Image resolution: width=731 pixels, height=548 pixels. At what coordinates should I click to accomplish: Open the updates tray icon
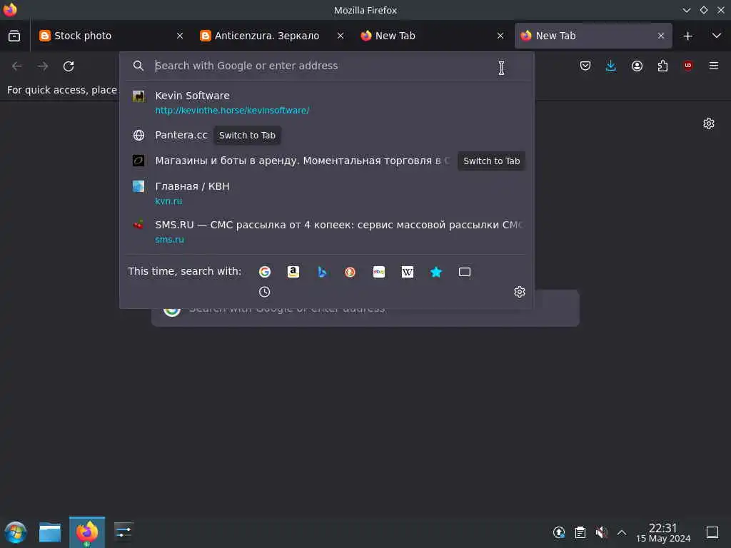pyautogui.click(x=559, y=532)
